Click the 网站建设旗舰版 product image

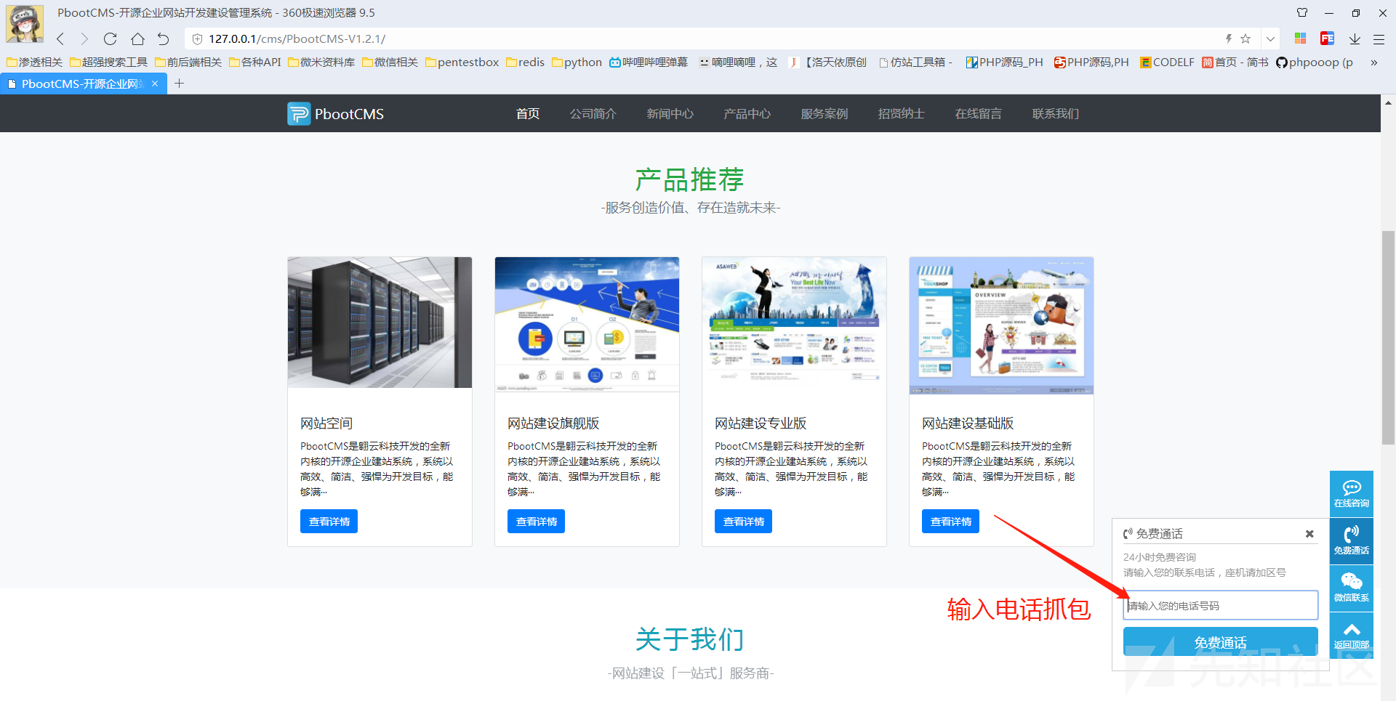coord(587,325)
